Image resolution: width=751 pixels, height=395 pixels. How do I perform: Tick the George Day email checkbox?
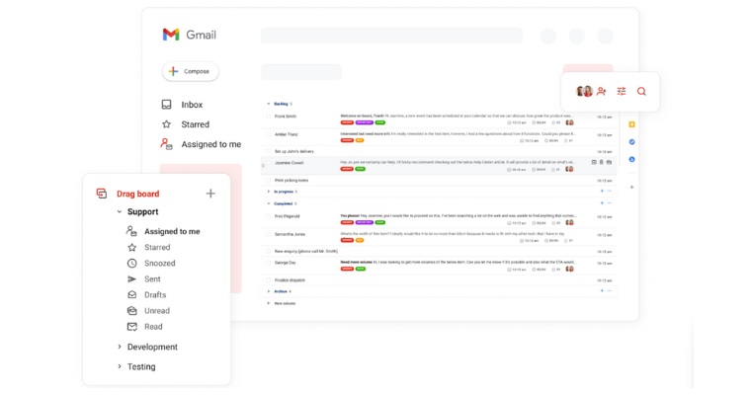[x=268, y=263]
